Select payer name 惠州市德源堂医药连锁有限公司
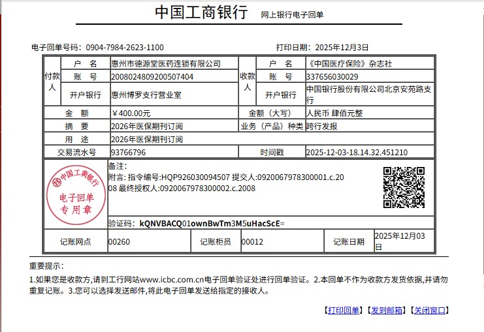This screenshot has width=484, height=332. click(x=166, y=64)
